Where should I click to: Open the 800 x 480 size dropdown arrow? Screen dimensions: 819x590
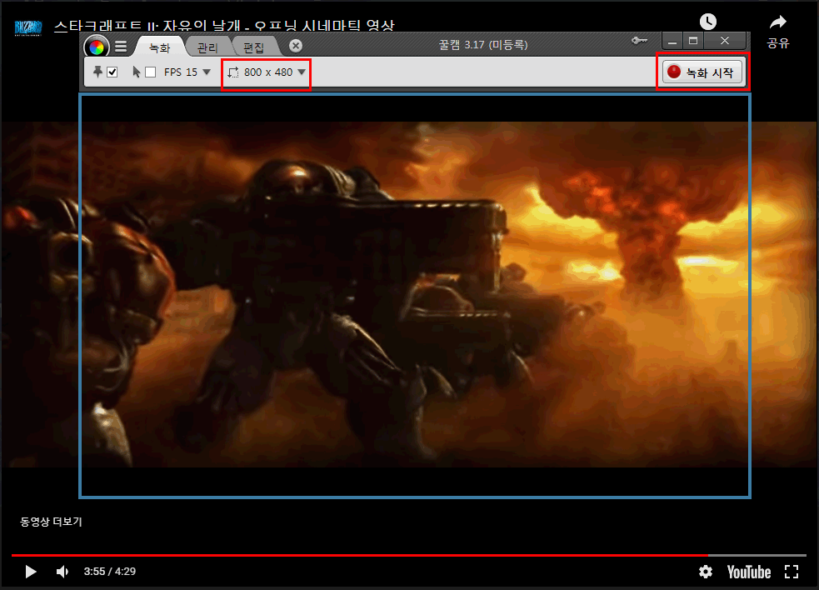[302, 72]
